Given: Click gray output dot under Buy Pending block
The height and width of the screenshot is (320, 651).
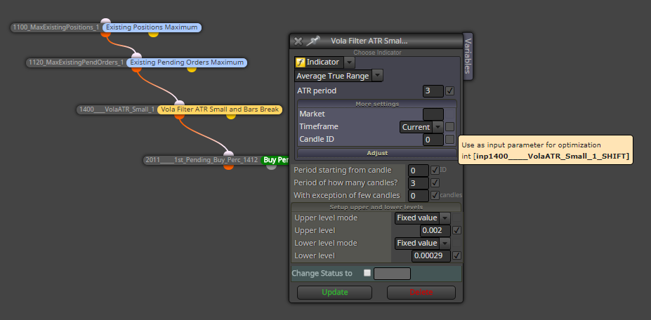Looking at the screenshot, I should [x=271, y=166].
